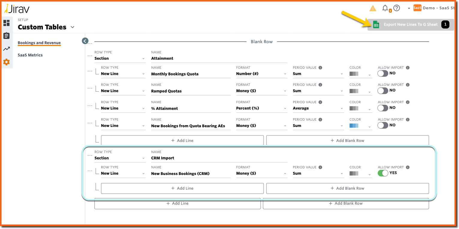Open the help question mark icon
Viewport: 459px width, 229px height.
click(x=397, y=8)
